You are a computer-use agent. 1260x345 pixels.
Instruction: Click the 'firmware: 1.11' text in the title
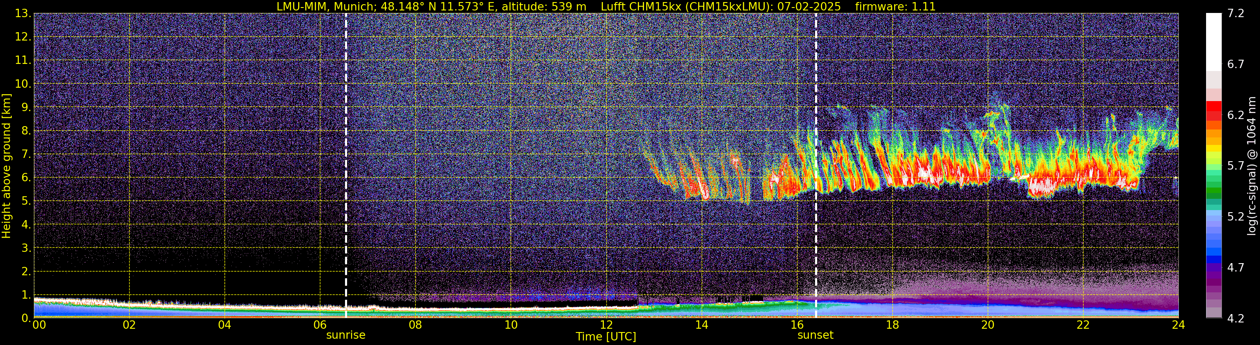click(895, 6)
